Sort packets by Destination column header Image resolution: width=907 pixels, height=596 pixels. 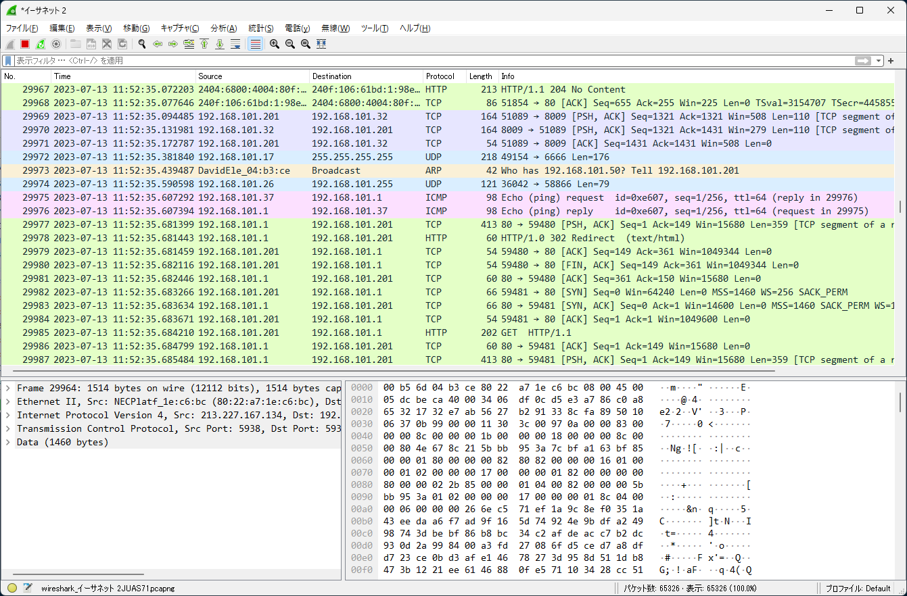367,76
